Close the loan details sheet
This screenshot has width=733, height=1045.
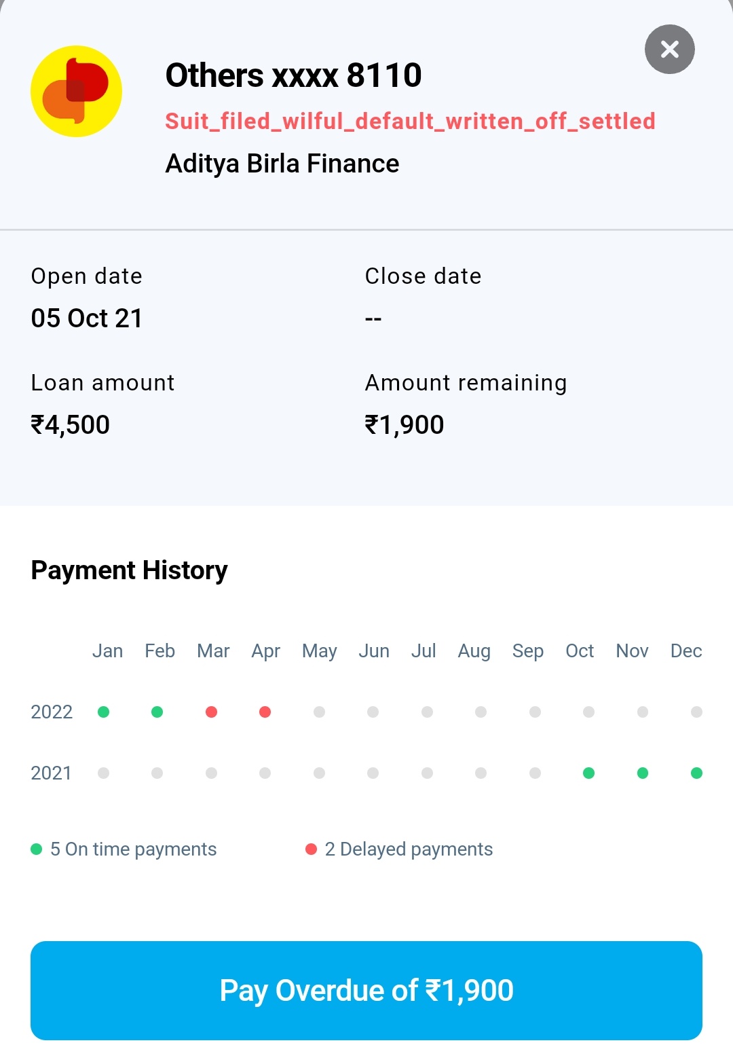(669, 50)
